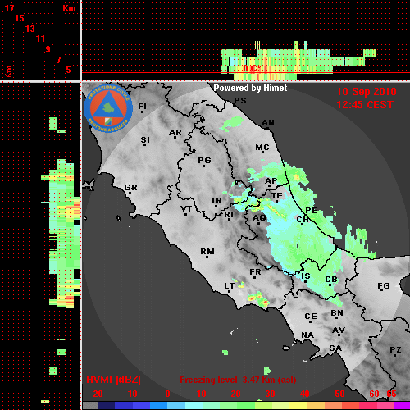
Task: Click the '50' dBZ scale value
Action: pyautogui.click(x=339, y=394)
